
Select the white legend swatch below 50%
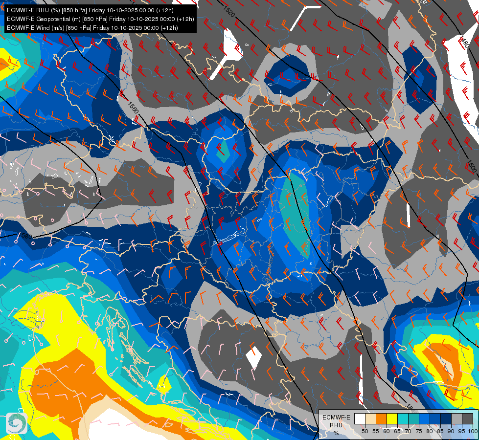(x=360, y=418)
